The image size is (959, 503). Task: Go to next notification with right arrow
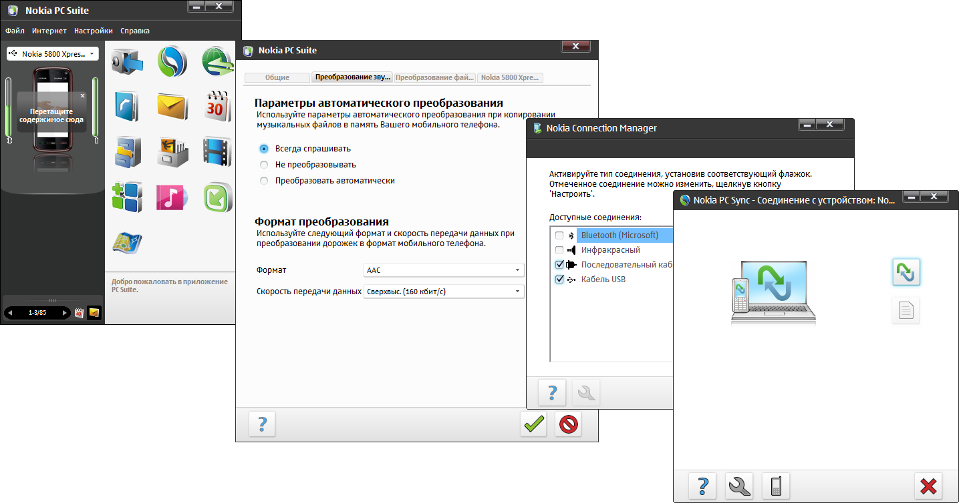[64, 313]
